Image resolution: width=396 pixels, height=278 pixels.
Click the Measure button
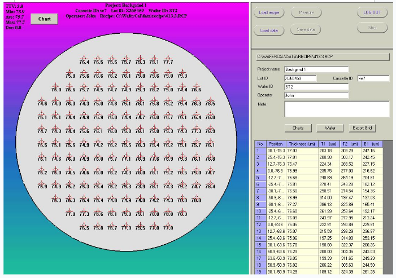coord(304,12)
